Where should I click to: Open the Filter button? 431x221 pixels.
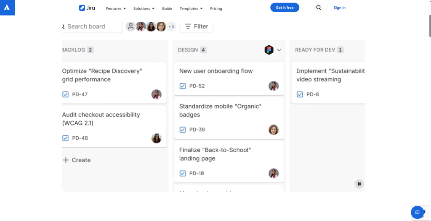click(x=197, y=26)
